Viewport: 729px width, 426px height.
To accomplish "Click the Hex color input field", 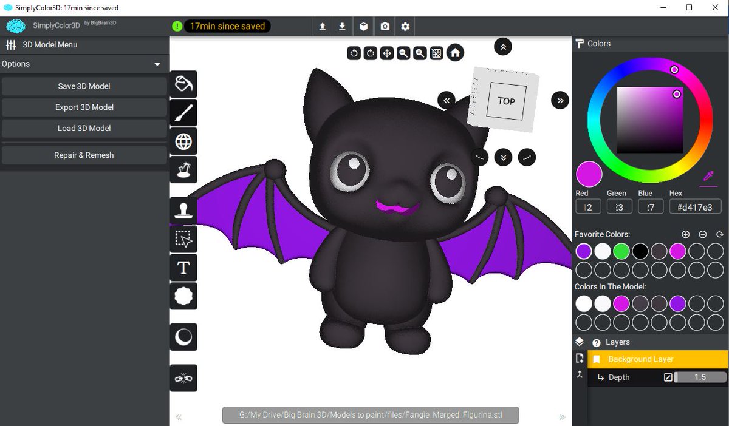I will pyautogui.click(x=695, y=207).
